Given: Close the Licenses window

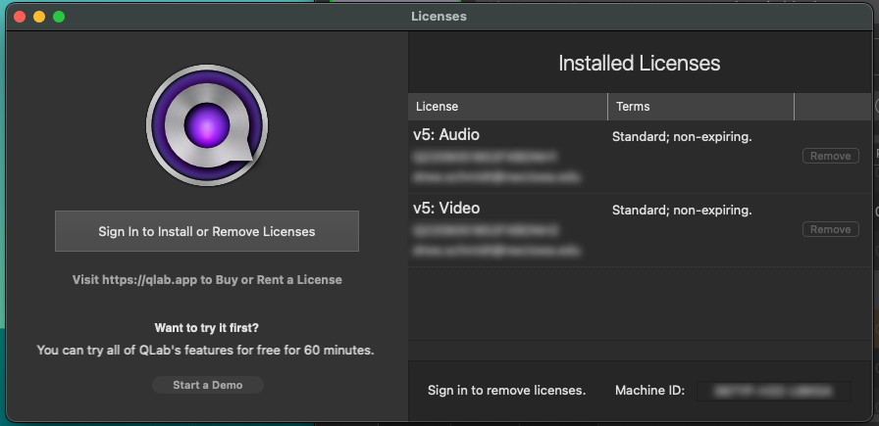Looking at the screenshot, I should coord(20,17).
